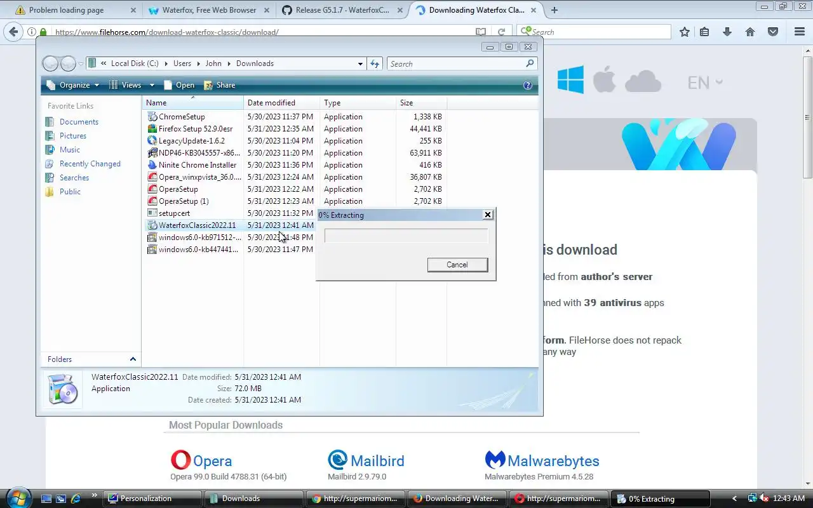The width and height of the screenshot is (813, 508).
Task: Click the Explorer search magnifier icon
Action: point(530,63)
